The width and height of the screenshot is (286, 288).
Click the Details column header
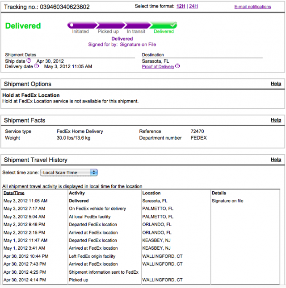click(219, 193)
